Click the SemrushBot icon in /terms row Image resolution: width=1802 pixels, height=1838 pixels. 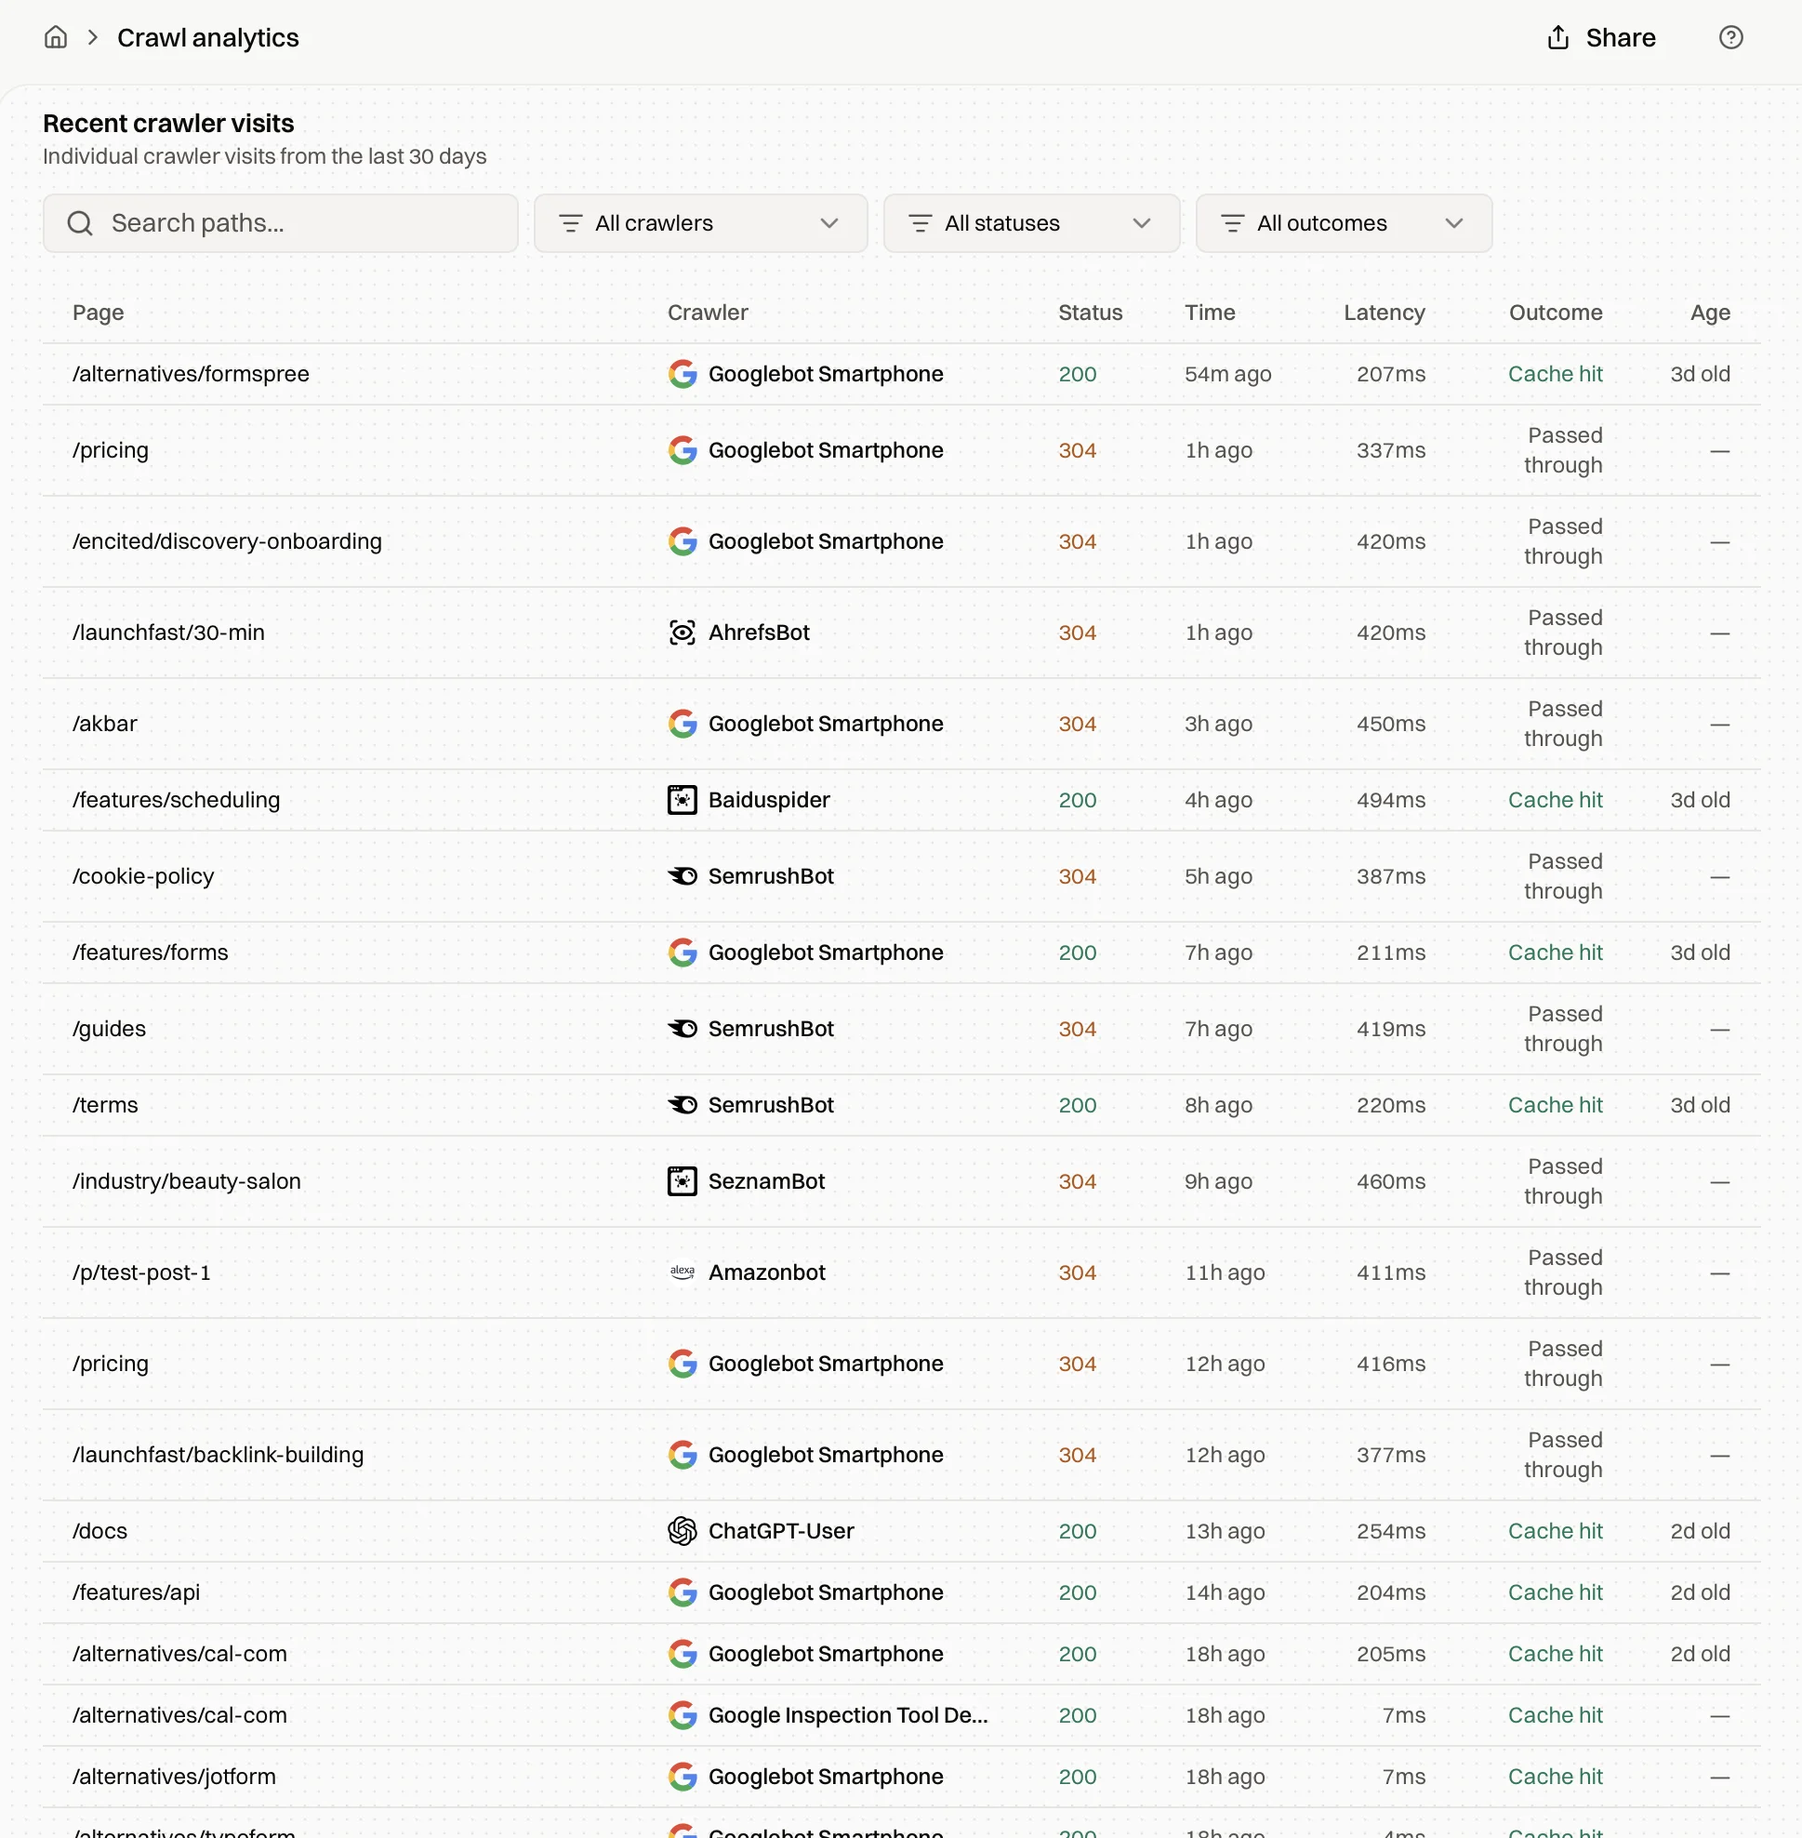point(682,1104)
